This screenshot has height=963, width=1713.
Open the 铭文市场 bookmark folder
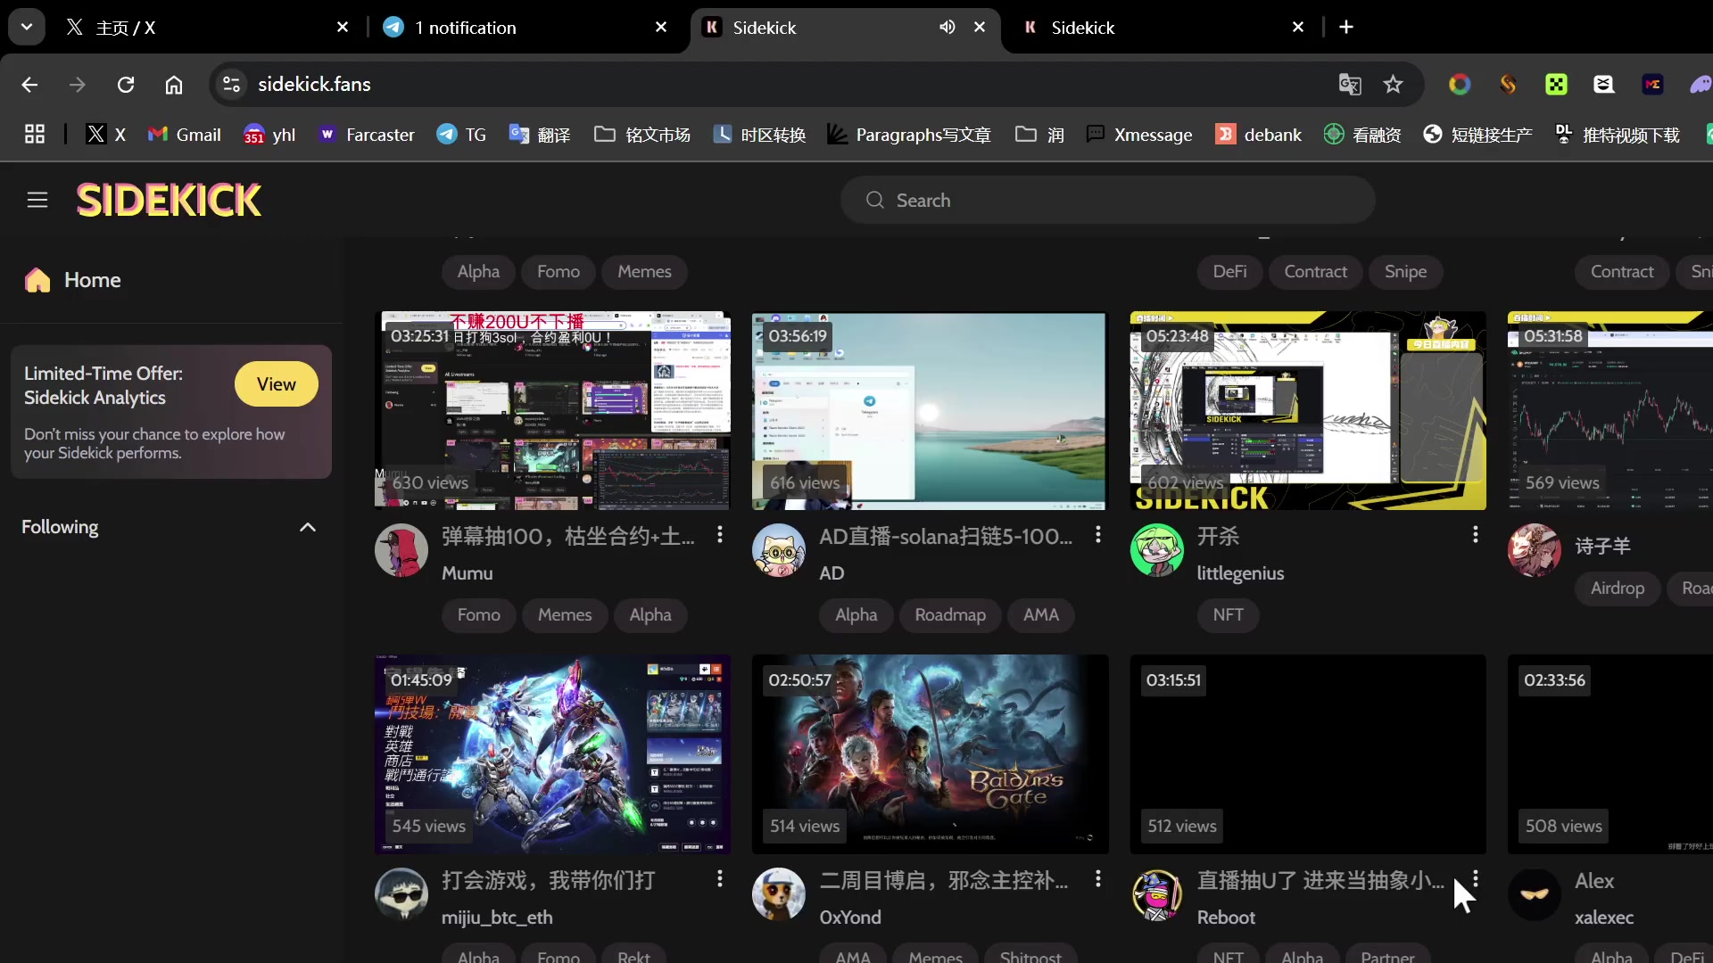click(642, 134)
